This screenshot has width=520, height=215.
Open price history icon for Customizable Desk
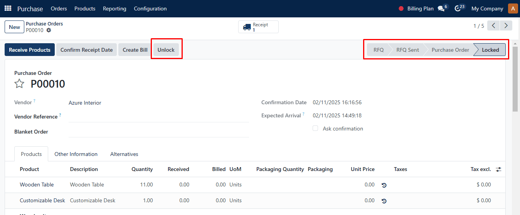[x=384, y=201]
